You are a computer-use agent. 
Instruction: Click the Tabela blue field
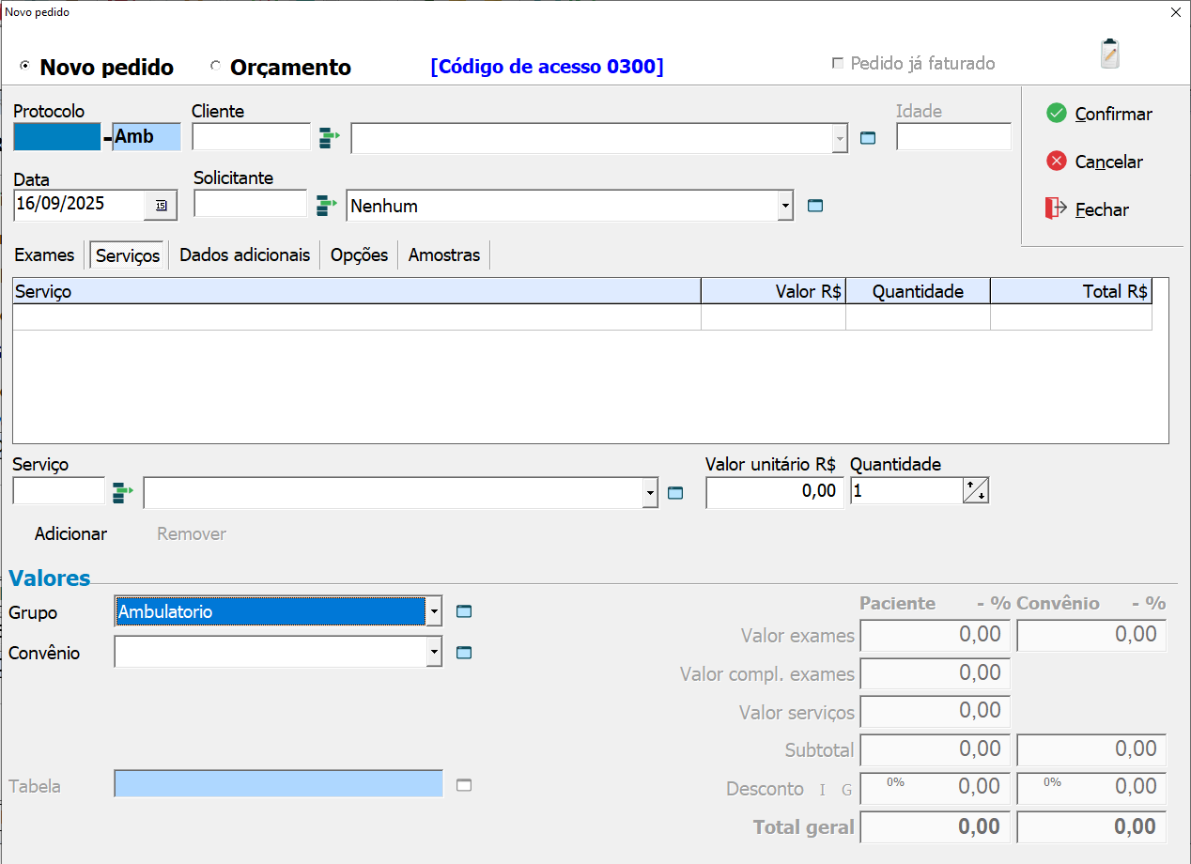pos(278,783)
